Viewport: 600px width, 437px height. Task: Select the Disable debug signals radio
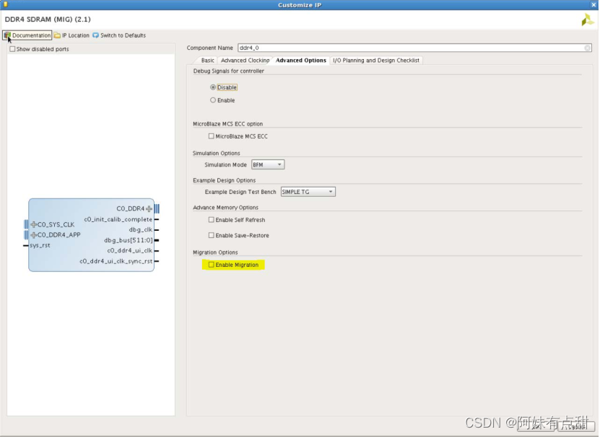click(213, 87)
